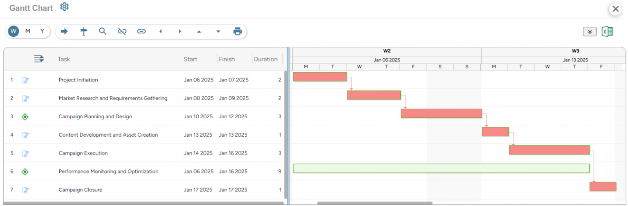Switch timescale to Week view
Viewport: 628px width, 206px height.
pyautogui.click(x=13, y=31)
